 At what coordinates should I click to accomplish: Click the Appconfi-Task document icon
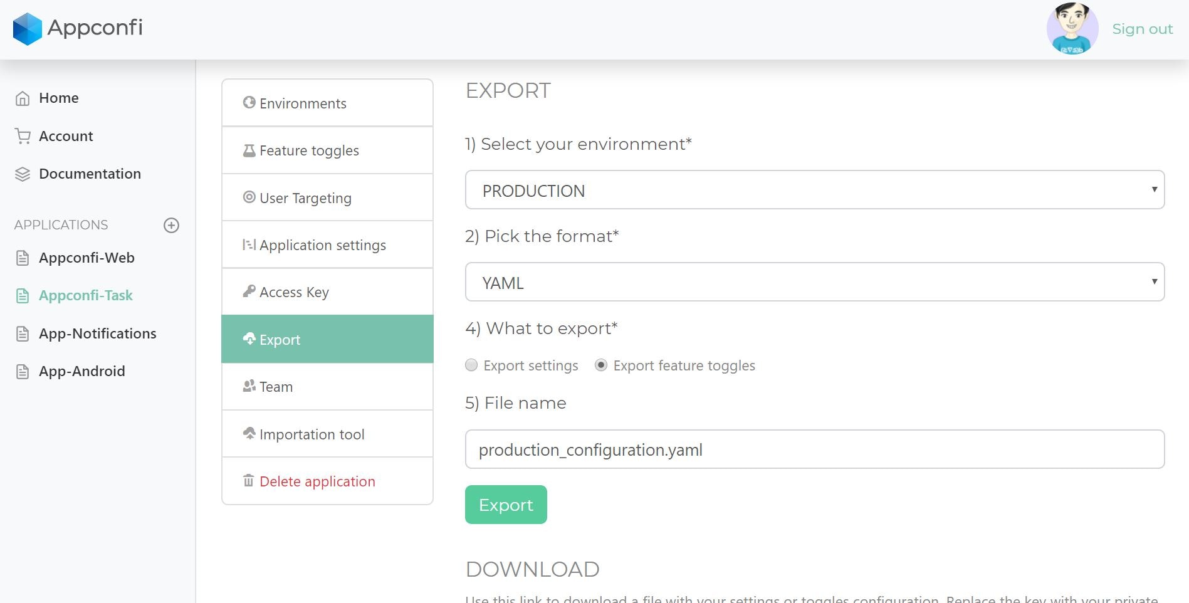click(23, 296)
